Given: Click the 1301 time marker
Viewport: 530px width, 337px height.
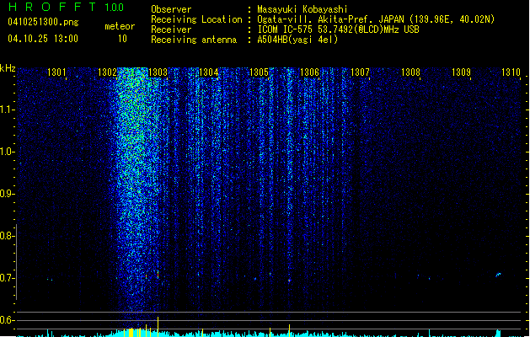Looking at the screenshot, I should click(x=56, y=72).
